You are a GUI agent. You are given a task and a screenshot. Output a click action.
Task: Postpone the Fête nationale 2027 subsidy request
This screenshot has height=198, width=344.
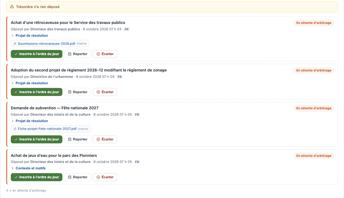(x=78, y=139)
